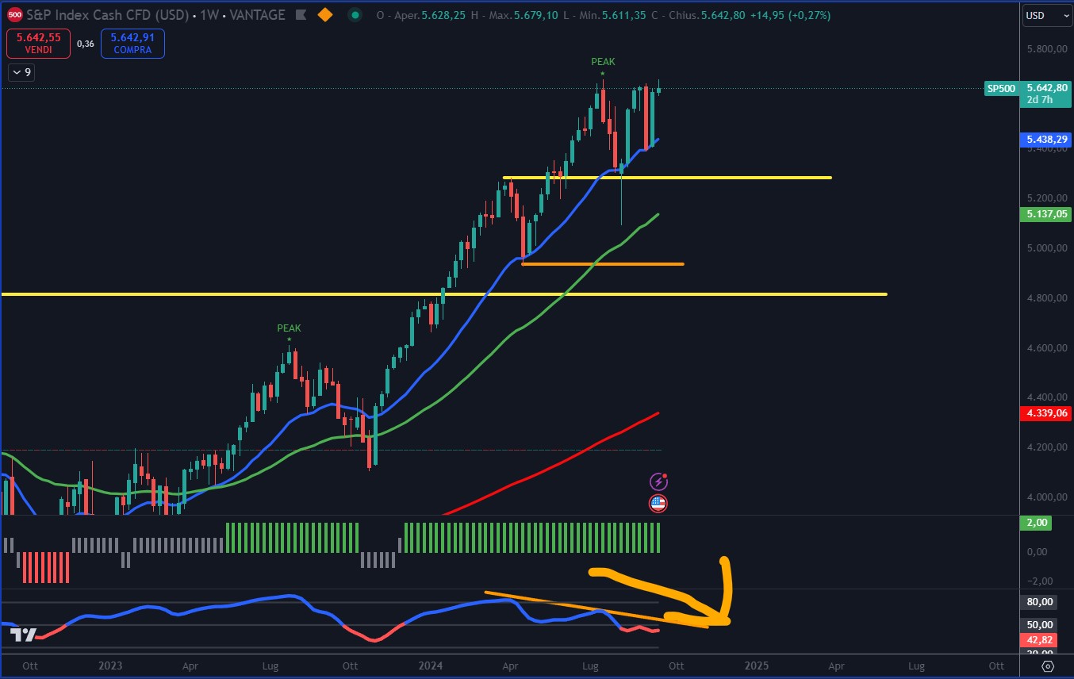The height and width of the screenshot is (679, 1074).
Task: Select the red moving average label 4.339,06
Action: 1044,413
